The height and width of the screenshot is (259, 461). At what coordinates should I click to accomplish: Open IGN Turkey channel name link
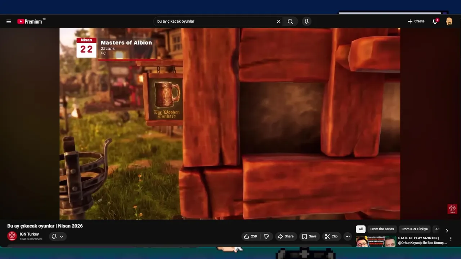point(29,234)
